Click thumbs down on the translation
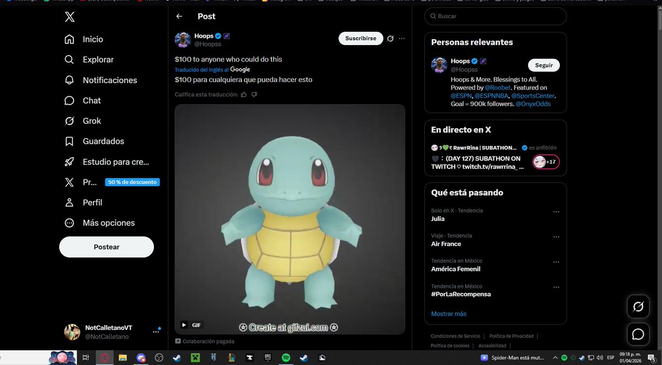Image resolution: width=662 pixels, height=365 pixels. click(x=254, y=94)
